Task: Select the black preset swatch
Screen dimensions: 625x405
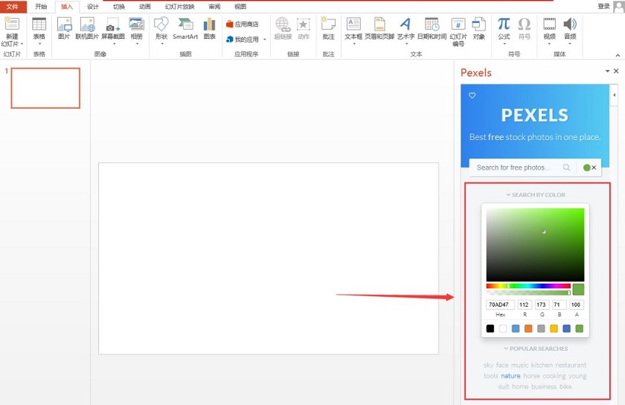Action: (490, 328)
